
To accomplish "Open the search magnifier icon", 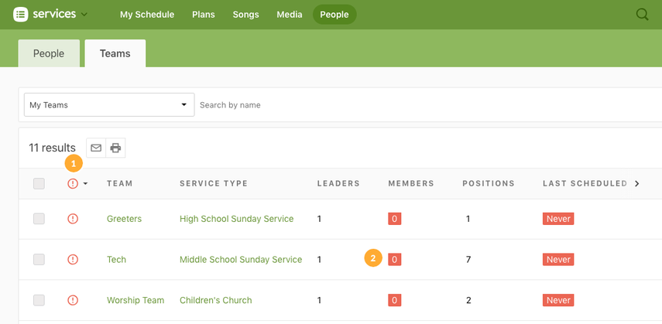I will [642, 15].
